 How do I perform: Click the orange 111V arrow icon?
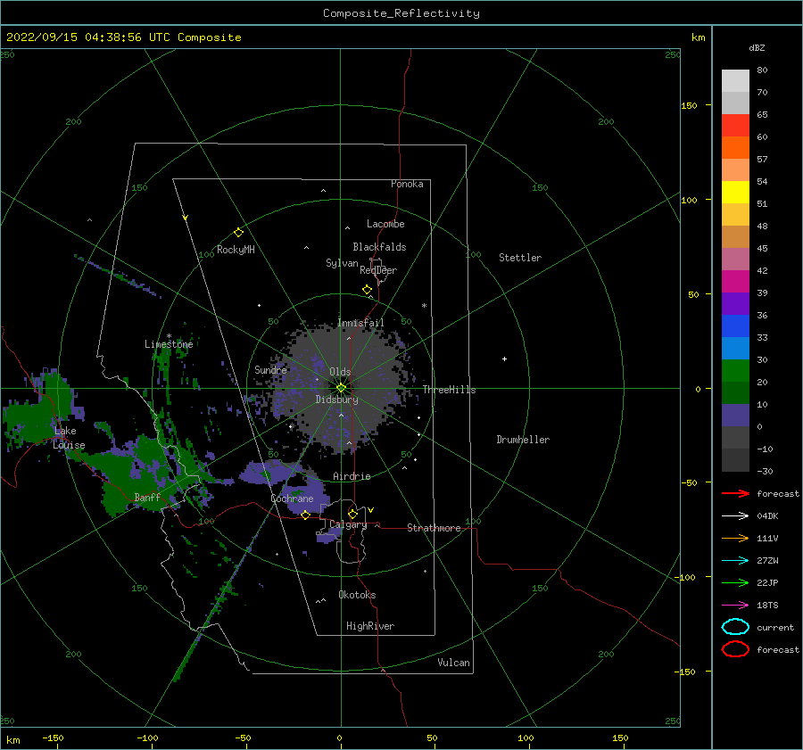point(735,538)
